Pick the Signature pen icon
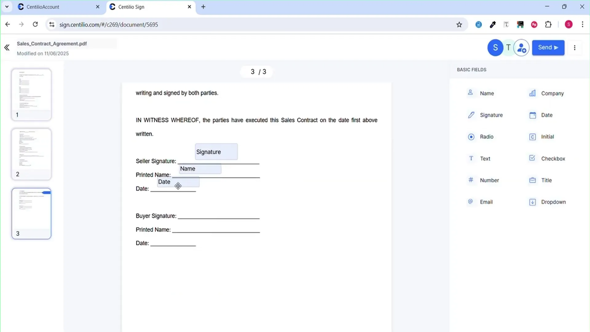This screenshot has width=590, height=332. click(x=471, y=115)
